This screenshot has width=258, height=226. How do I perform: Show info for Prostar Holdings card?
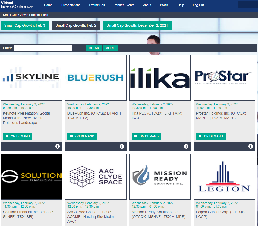click(x=250, y=147)
